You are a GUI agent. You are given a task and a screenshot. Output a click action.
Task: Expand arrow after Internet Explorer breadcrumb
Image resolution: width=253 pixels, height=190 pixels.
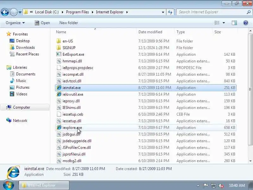(x=127, y=12)
